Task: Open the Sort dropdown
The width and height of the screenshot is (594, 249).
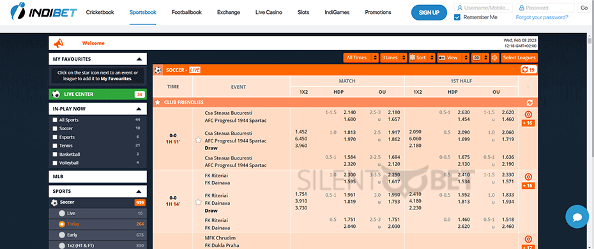Action: 422,57
